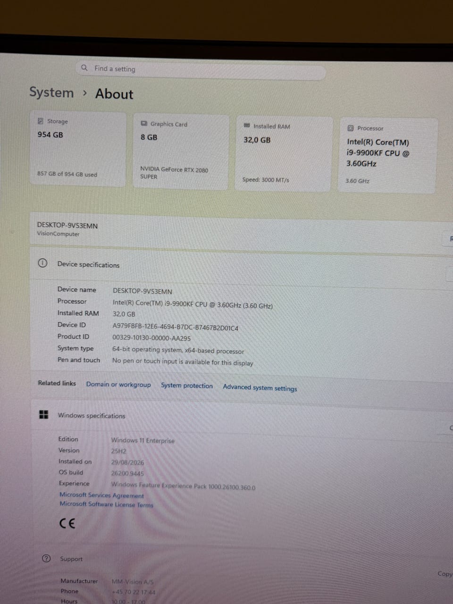The height and width of the screenshot is (604, 453).
Task: Open System protection link
Action: pyautogui.click(x=187, y=386)
